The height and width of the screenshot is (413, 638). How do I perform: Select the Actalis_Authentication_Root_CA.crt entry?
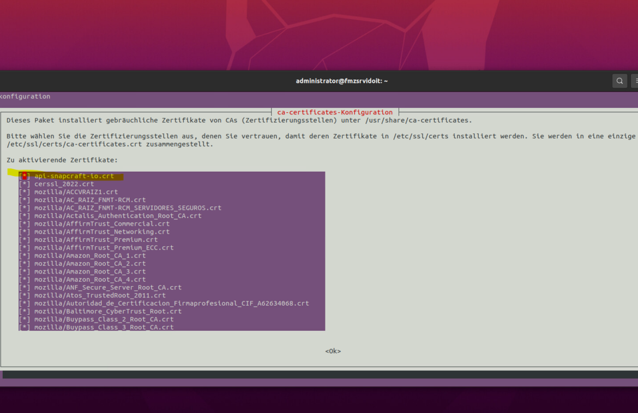(118, 216)
